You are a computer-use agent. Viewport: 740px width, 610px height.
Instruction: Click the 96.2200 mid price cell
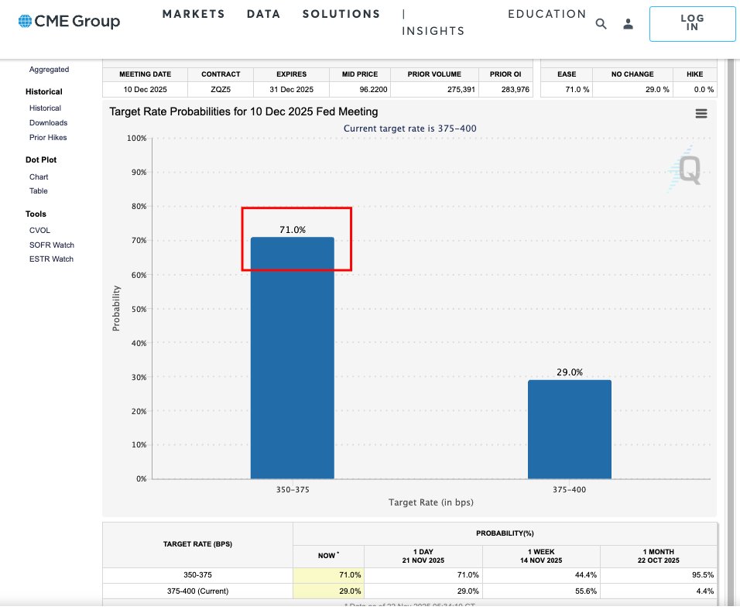[x=360, y=89]
